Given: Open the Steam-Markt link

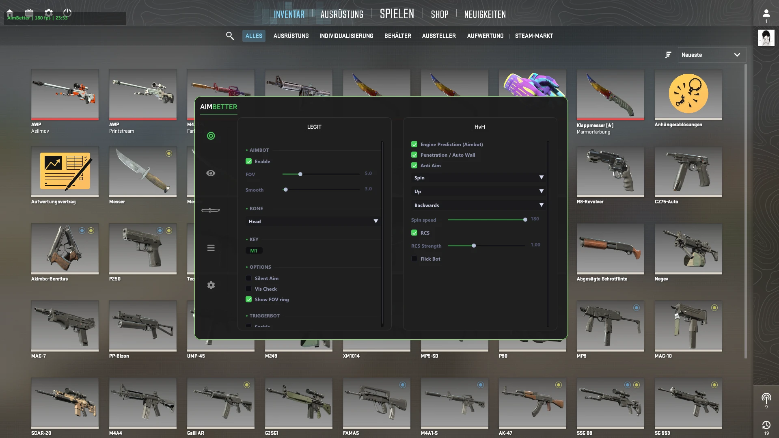Looking at the screenshot, I should coord(534,36).
